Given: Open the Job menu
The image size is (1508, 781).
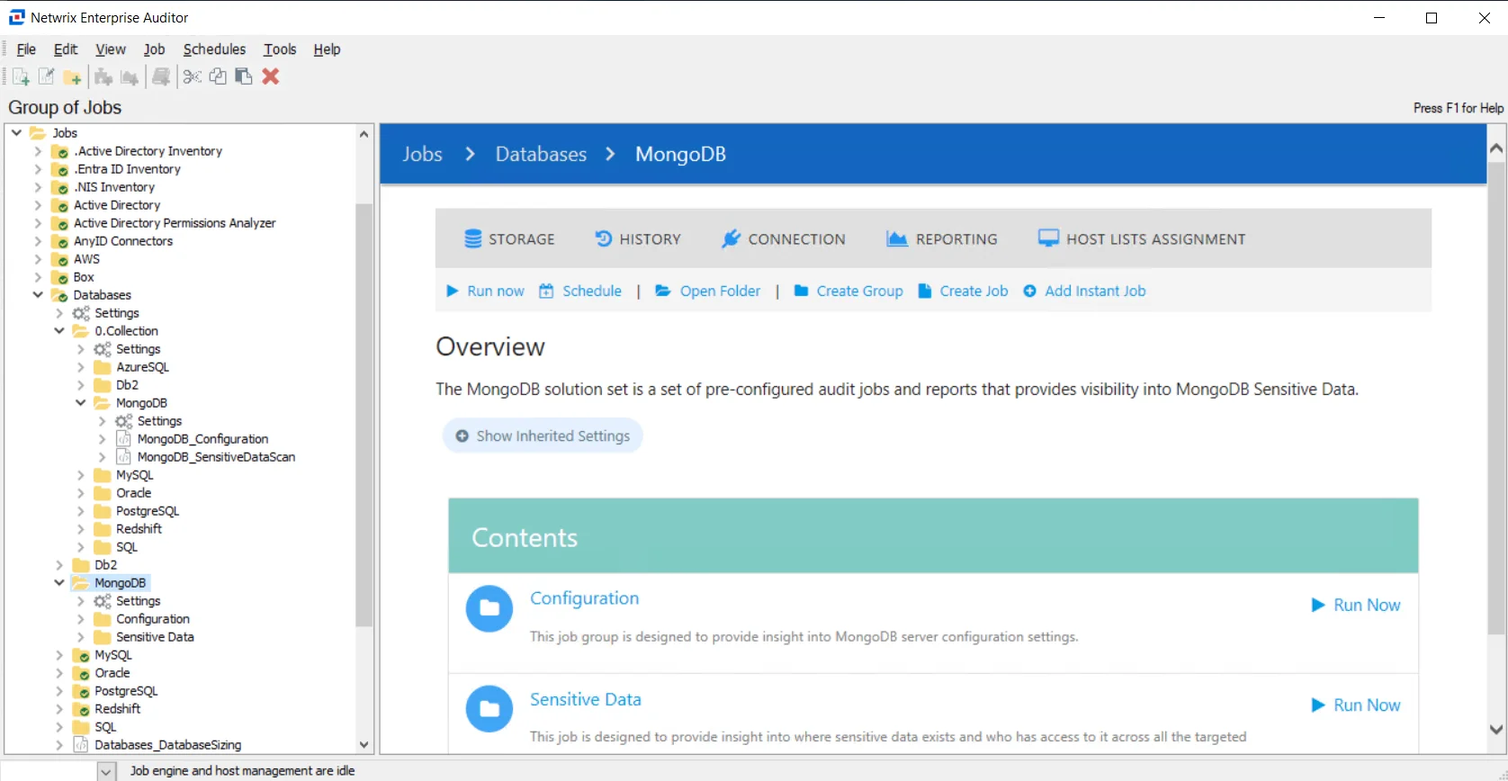Looking at the screenshot, I should click(x=154, y=49).
